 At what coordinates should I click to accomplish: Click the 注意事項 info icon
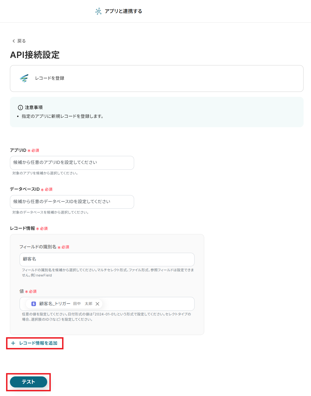(x=20, y=108)
